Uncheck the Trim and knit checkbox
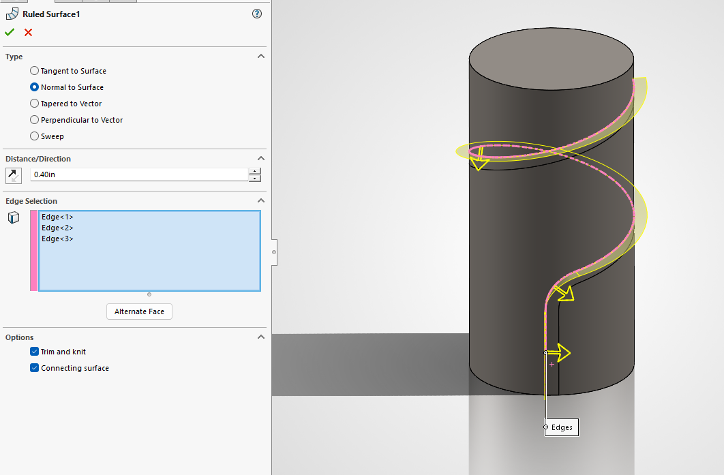Image resolution: width=724 pixels, height=475 pixels. click(x=34, y=351)
